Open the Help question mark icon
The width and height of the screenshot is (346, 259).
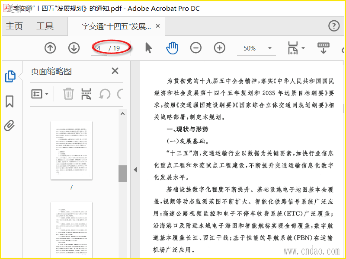pyautogui.click(x=334, y=26)
